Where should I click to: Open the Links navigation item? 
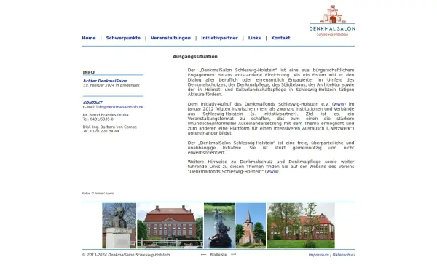pyautogui.click(x=254, y=38)
